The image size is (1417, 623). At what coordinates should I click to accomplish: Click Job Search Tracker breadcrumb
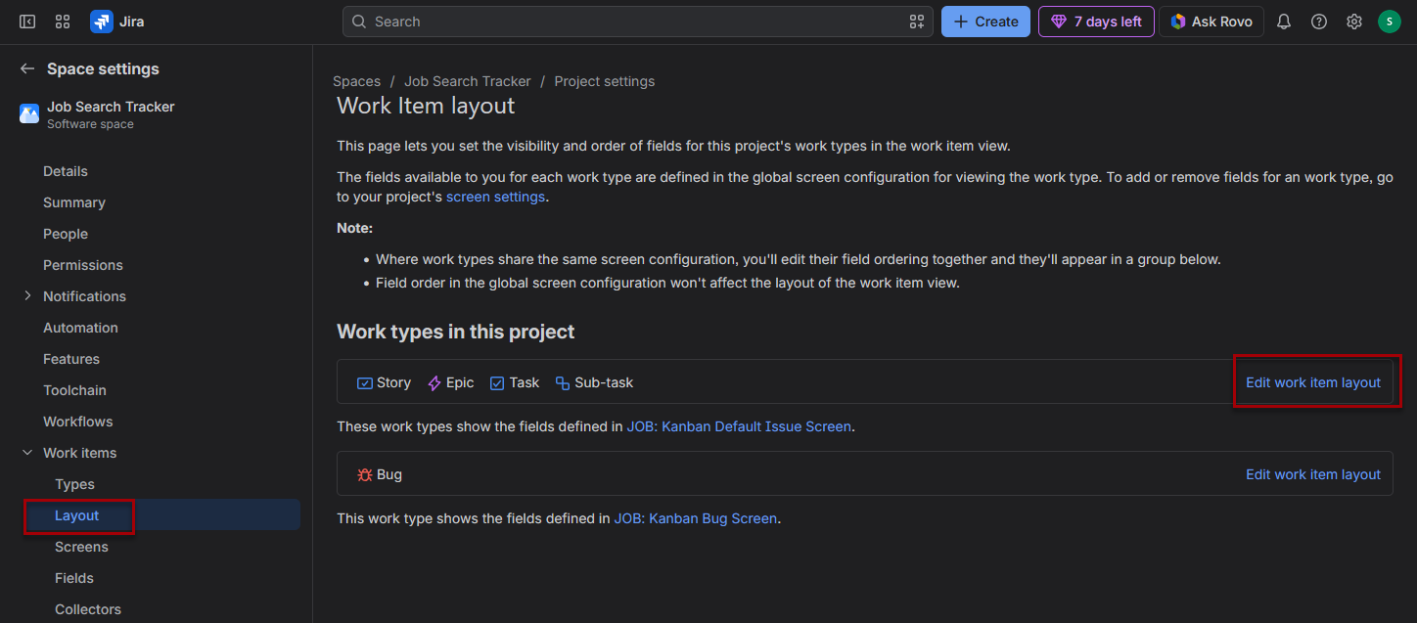click(468, 81)
